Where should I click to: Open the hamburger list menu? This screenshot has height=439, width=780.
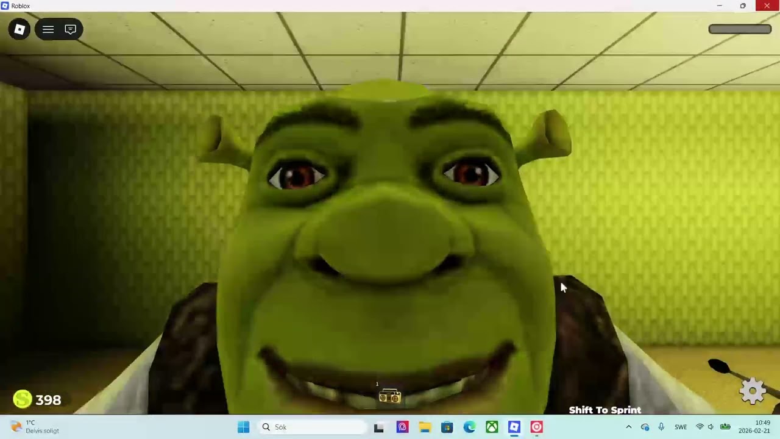[48, 29]
